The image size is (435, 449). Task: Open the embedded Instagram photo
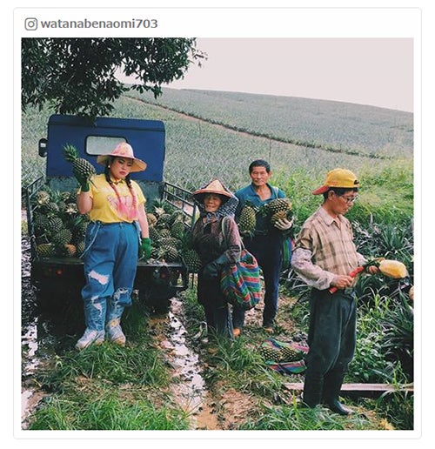pos(217,233)
